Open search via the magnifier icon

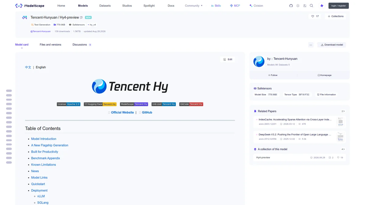pos(311,6)
